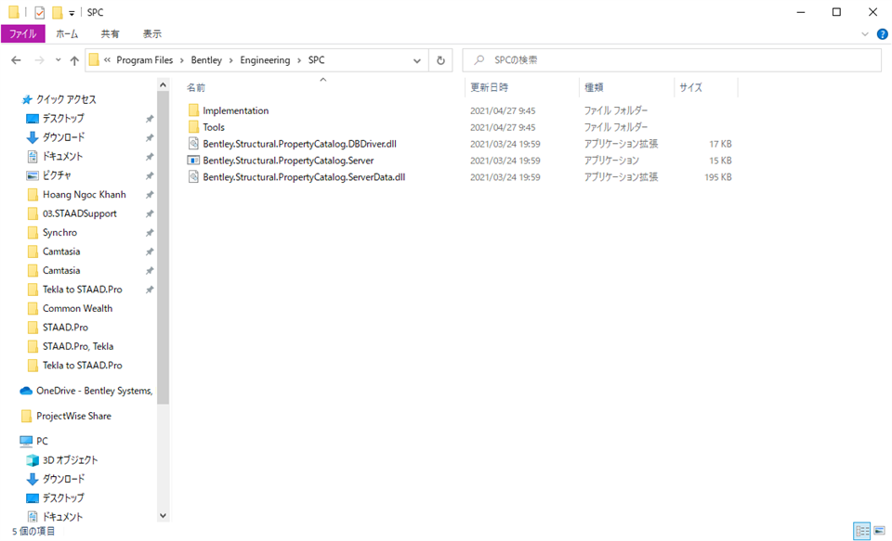Open pinned ダウンロード under Quick Access

point(64,137)
